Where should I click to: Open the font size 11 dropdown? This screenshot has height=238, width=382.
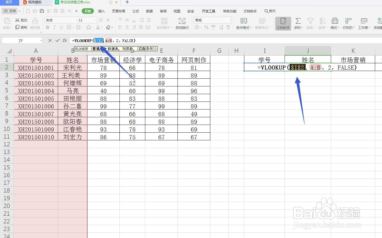click(95, 20)
